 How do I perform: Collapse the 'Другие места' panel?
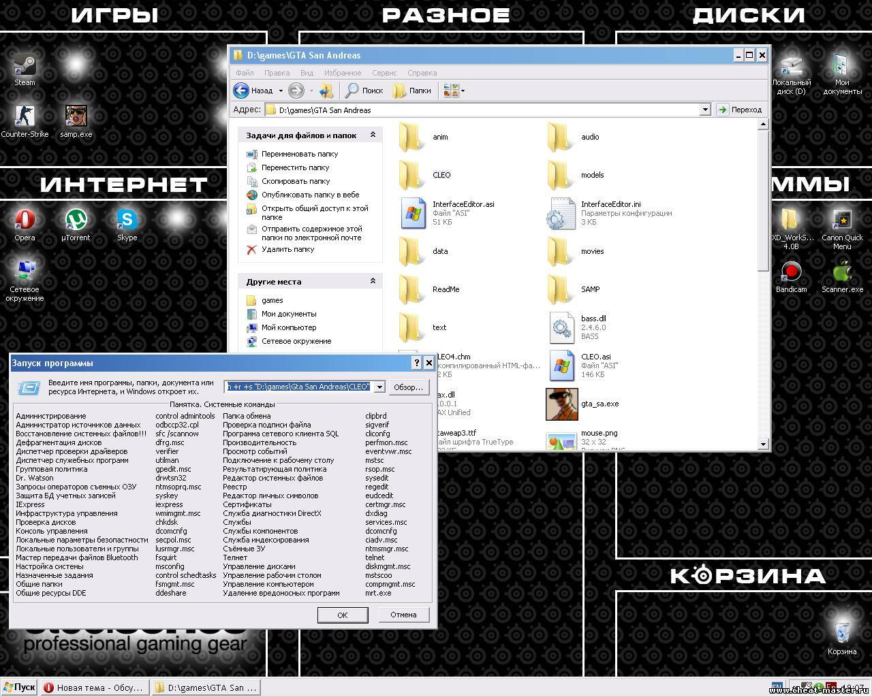(373, 281)
